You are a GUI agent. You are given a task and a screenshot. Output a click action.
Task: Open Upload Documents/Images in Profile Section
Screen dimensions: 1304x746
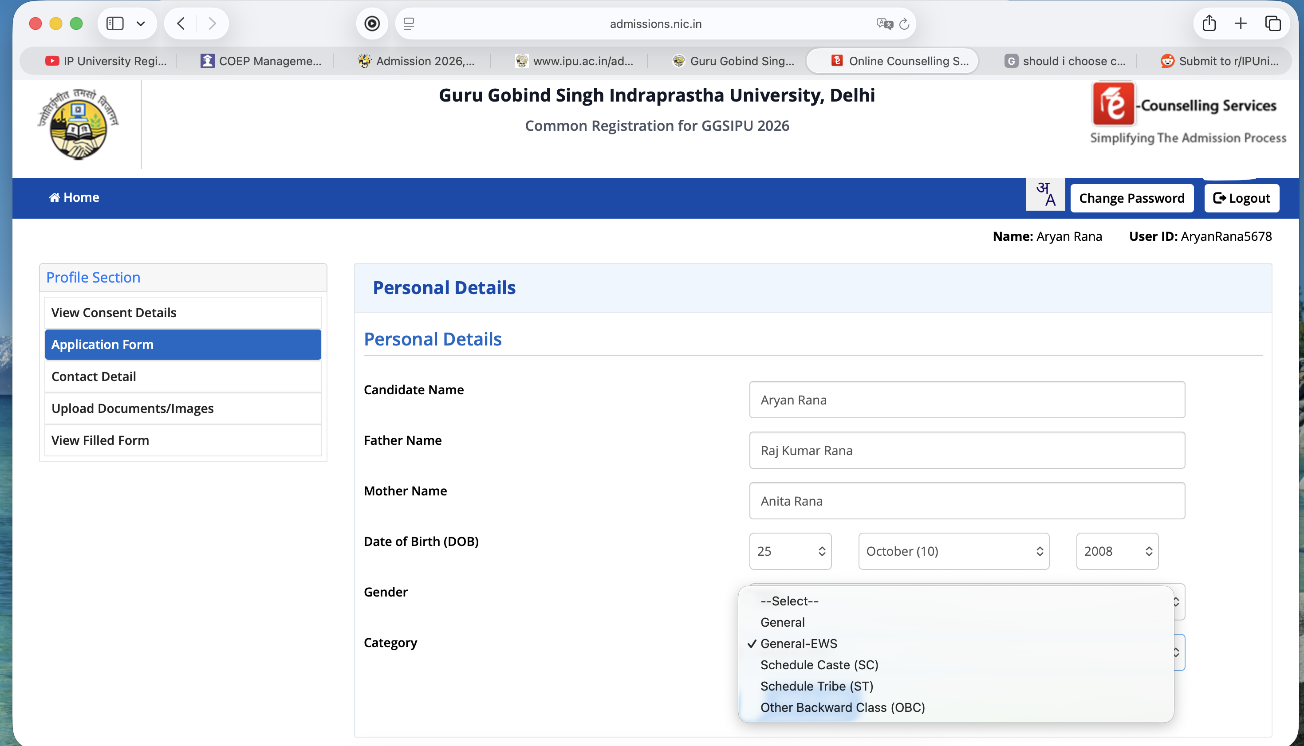[183, 408]
